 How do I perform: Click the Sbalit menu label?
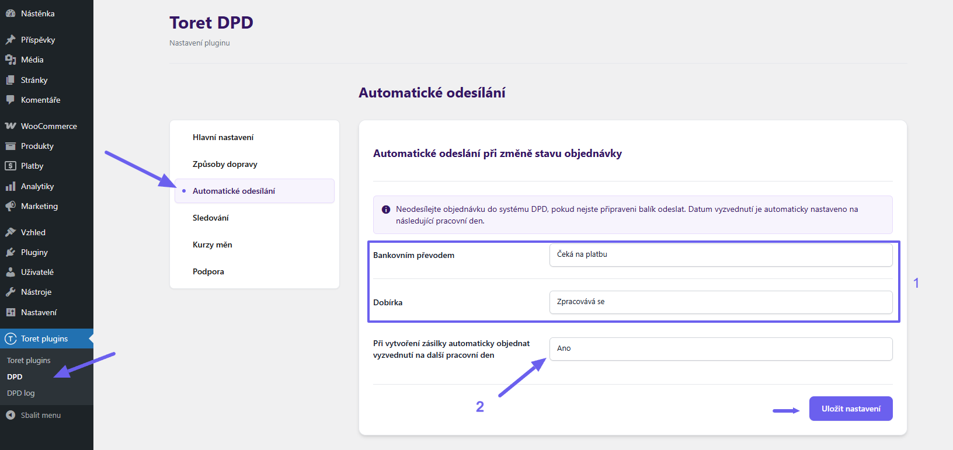(x=41, y=415)
